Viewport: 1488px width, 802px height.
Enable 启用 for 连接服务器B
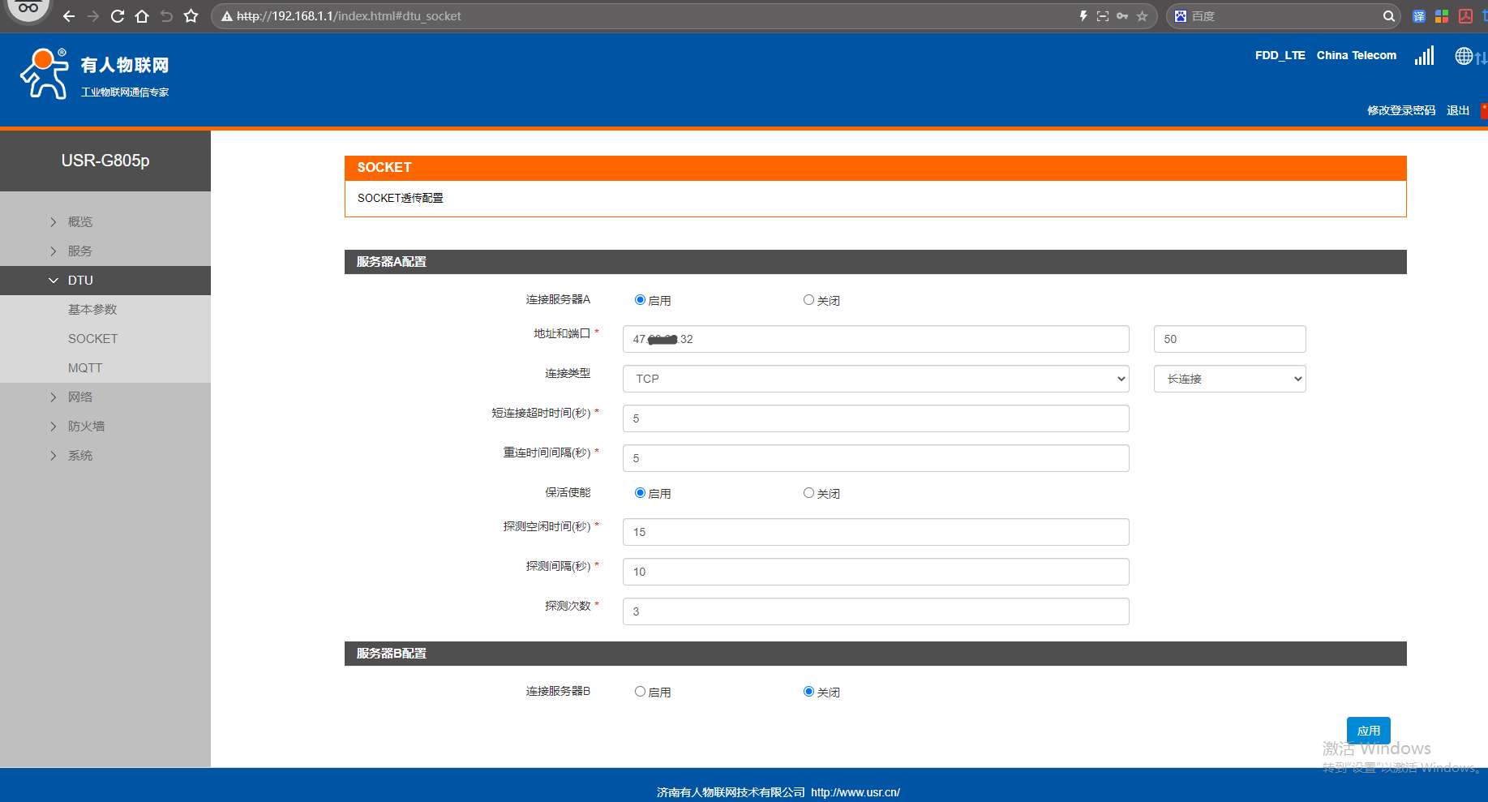tap(640, 692)
